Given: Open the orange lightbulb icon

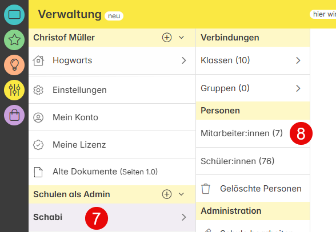Looking at the screenshot, I should [x=14, y=65].
